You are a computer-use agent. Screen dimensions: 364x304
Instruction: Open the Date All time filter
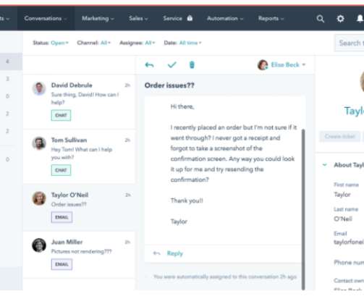(182, 43)
